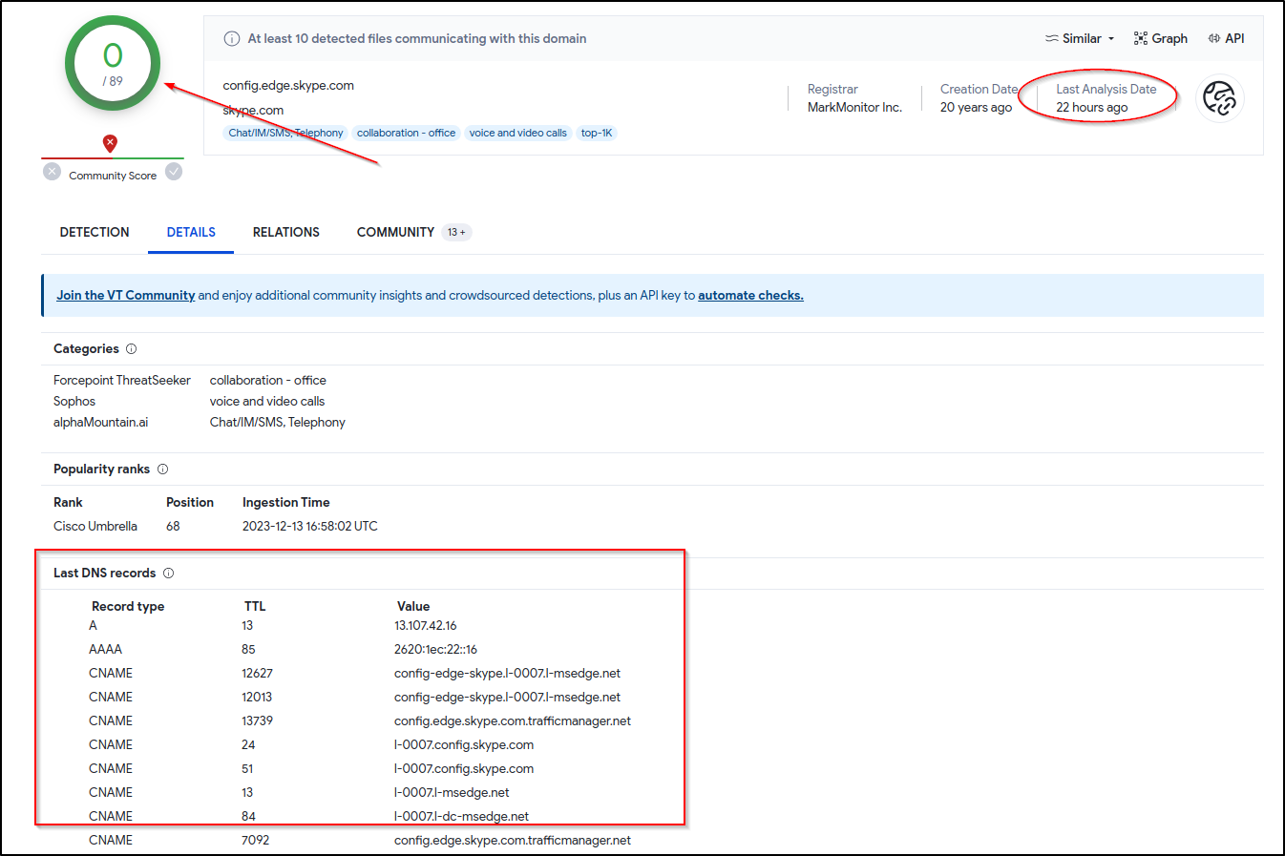
Task: Open the 'automate checks.' link
Action: coord(750,296)
